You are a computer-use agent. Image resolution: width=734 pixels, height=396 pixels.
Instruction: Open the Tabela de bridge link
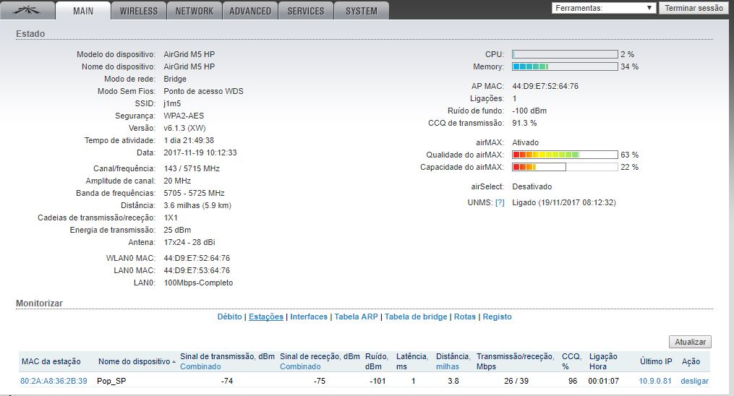point(416,317)
